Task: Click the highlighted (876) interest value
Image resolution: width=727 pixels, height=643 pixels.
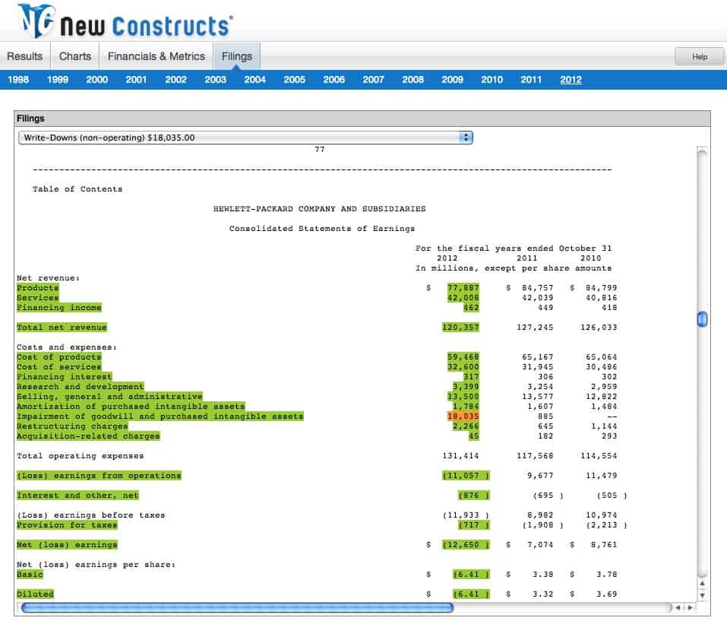Action: click(x=474, y=496)
